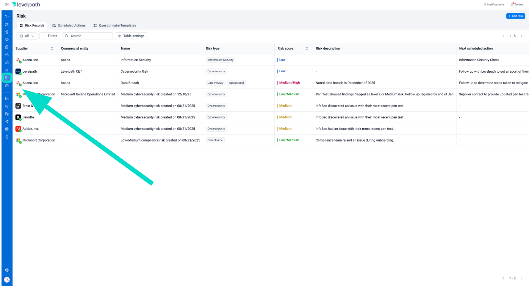Sort the table by the Supplier column

point(52,48)
